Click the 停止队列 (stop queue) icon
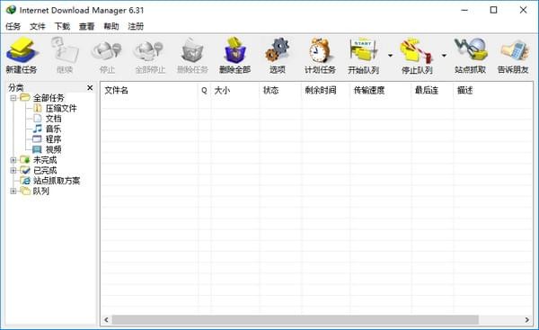Viewport: 539px width, 330px height. (417, 51)
